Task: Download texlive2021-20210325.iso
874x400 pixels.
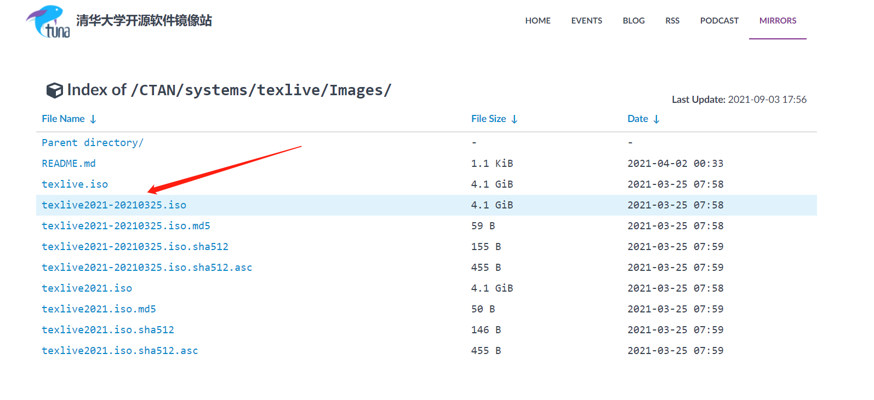Action: coord(114,205)
